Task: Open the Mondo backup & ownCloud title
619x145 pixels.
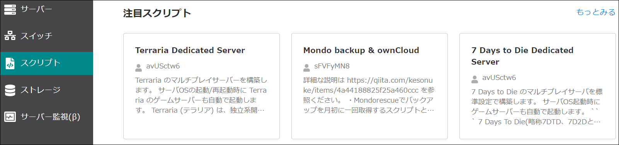Action: (x=361, y=50)
